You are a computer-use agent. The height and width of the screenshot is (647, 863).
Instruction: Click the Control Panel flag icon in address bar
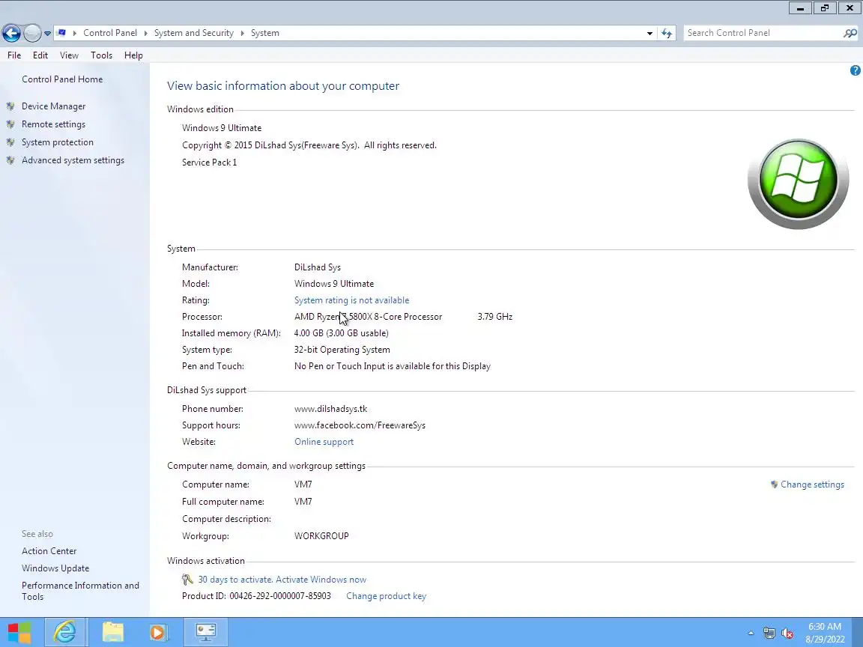point(61,33)
